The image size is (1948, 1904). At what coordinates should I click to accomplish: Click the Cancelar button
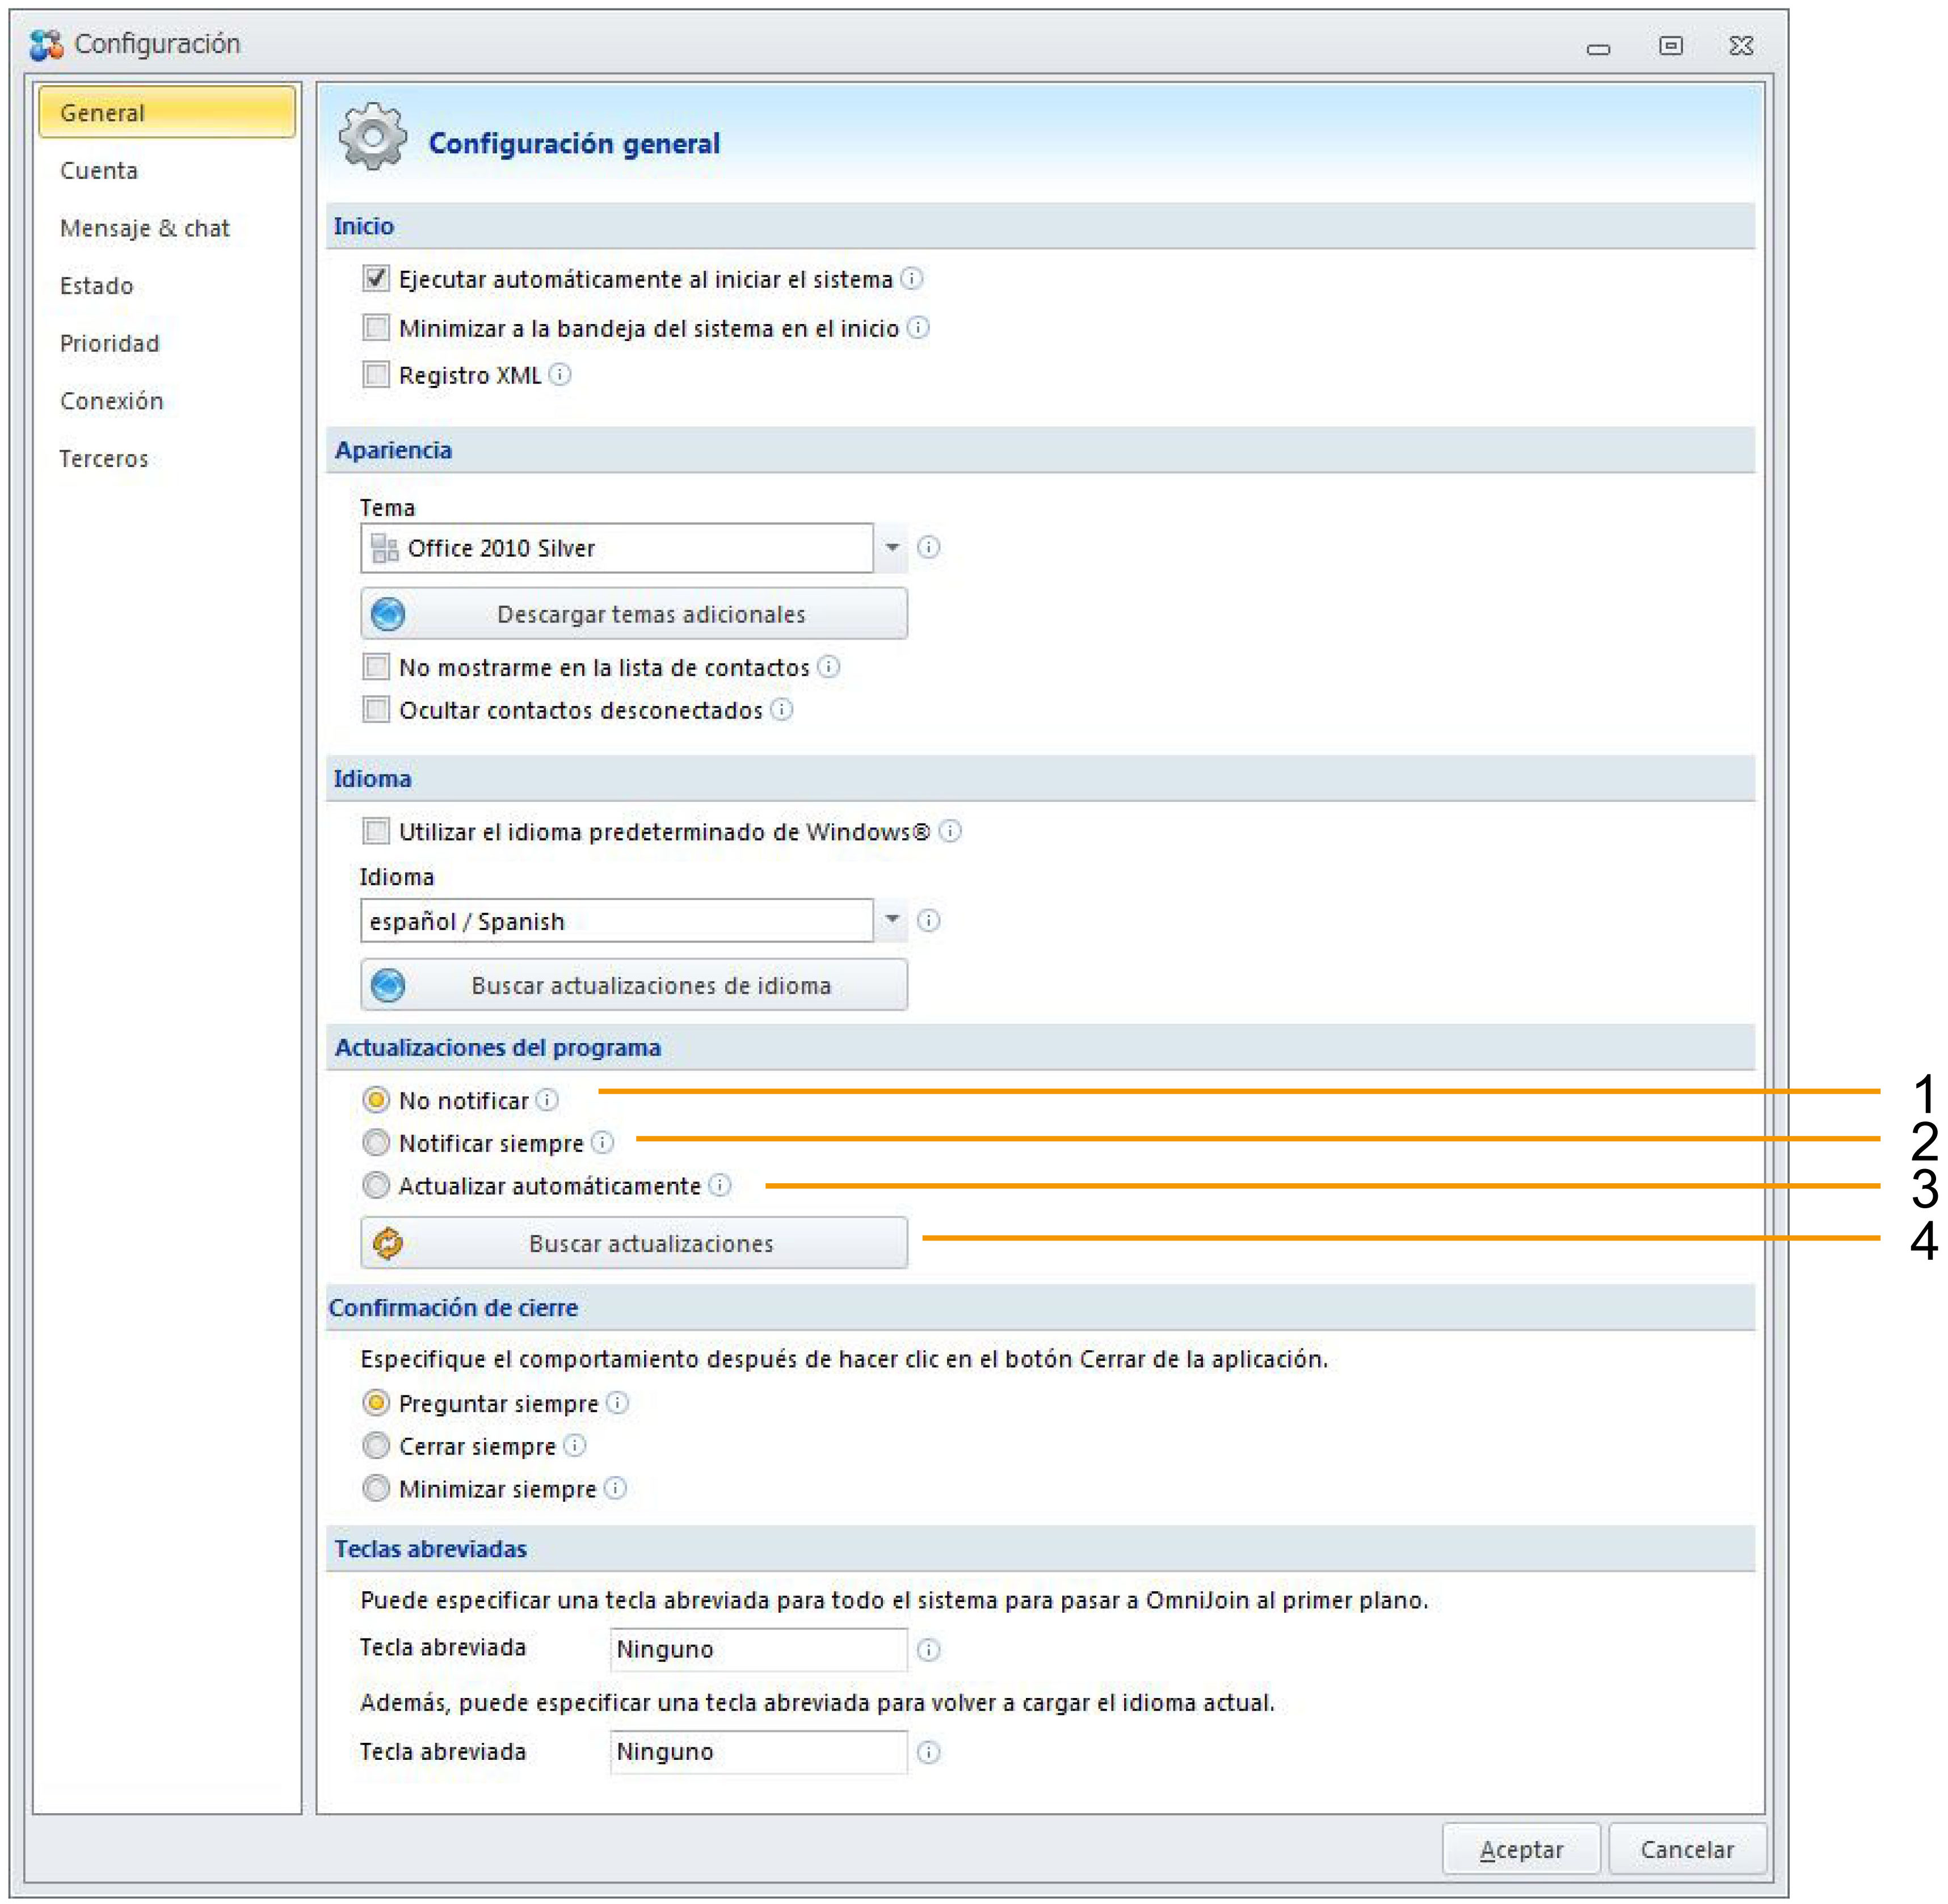coord(1687,1850)
